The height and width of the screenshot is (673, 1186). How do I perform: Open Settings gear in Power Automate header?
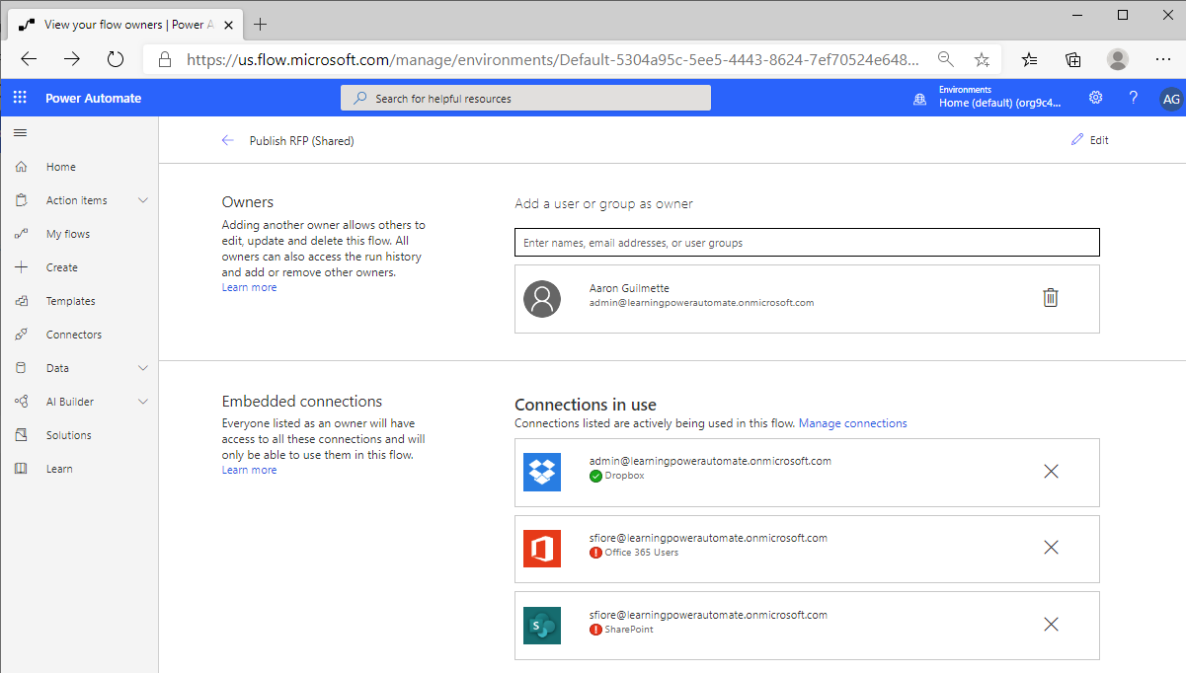1095,98
